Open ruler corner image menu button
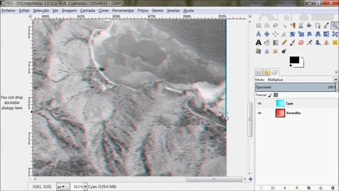 pos(30,16)
